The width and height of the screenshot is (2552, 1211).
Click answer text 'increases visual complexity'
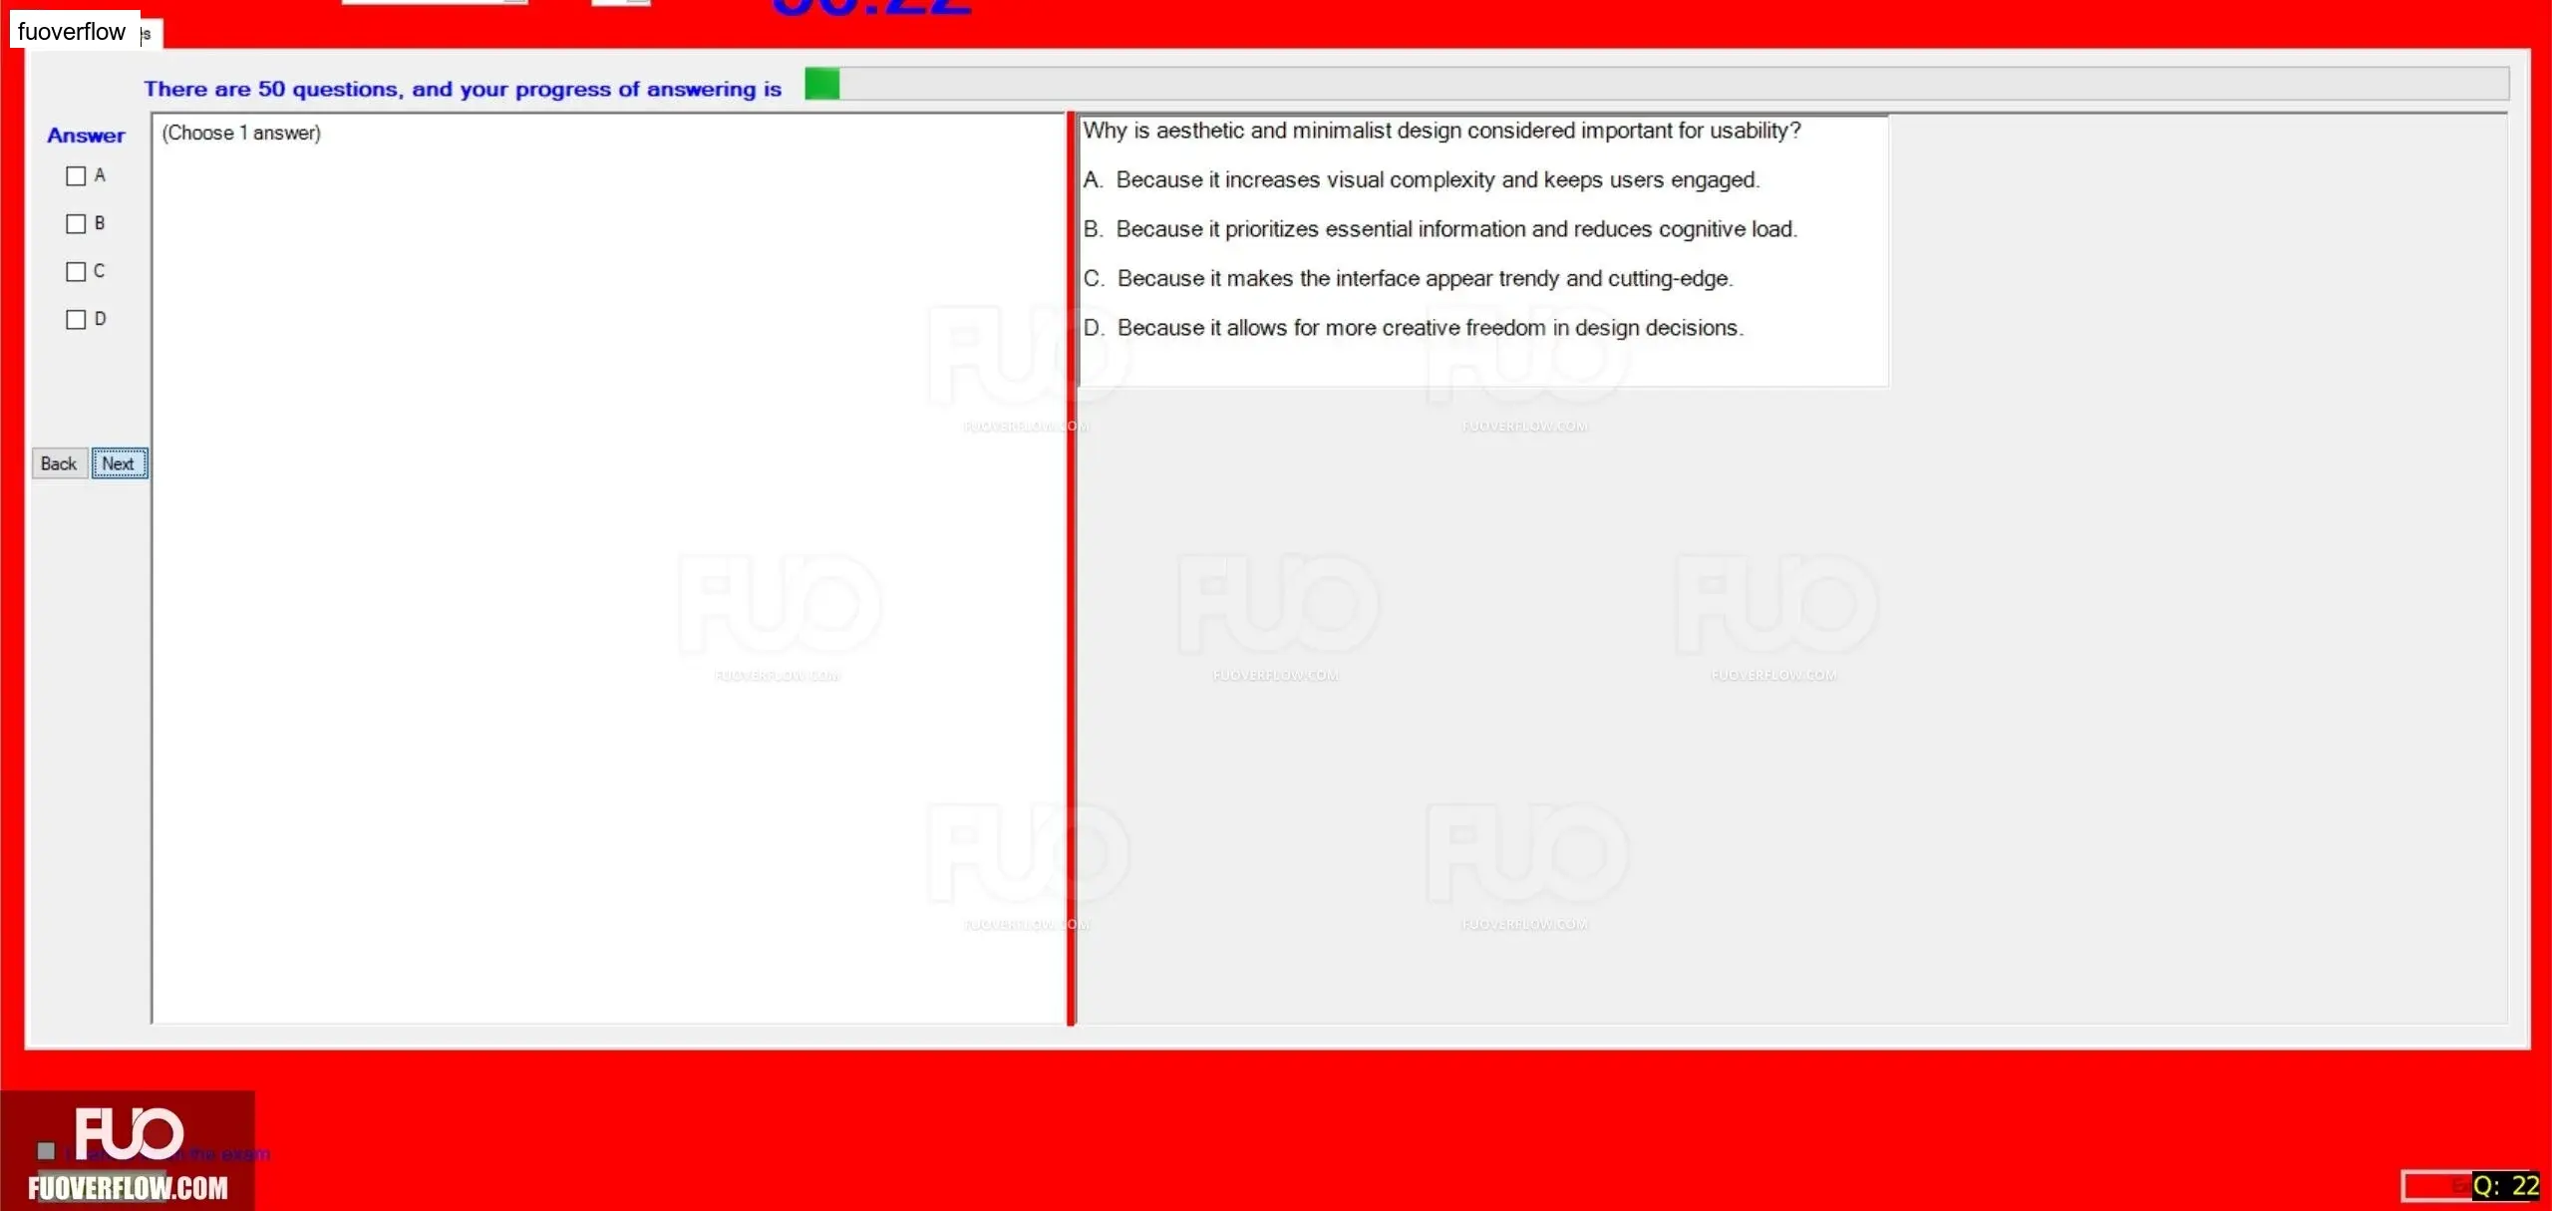click(1360, 180)
